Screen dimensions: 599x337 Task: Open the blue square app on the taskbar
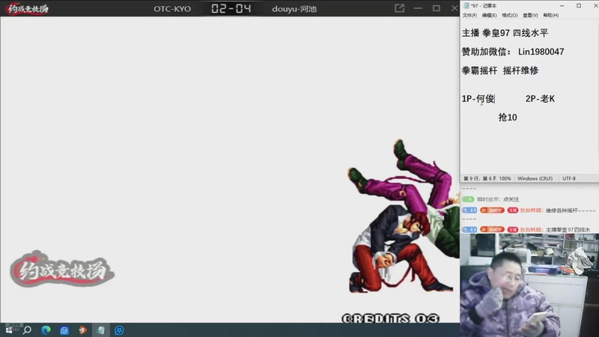(x=64, y=330)
